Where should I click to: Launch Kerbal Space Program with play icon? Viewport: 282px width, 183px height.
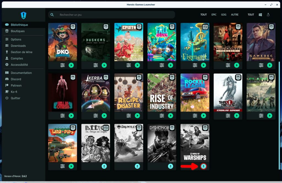point(104,116)
